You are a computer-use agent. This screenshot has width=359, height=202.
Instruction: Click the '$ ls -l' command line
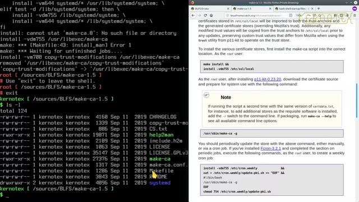10,105
